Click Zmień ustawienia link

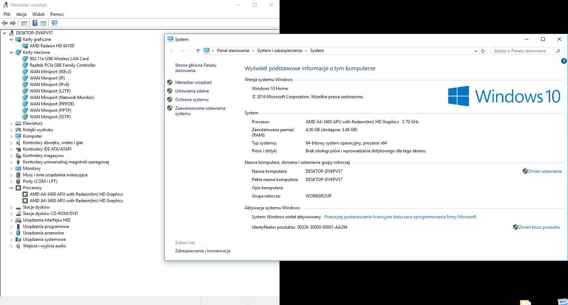pyautogui.click(x=545, y=171)
